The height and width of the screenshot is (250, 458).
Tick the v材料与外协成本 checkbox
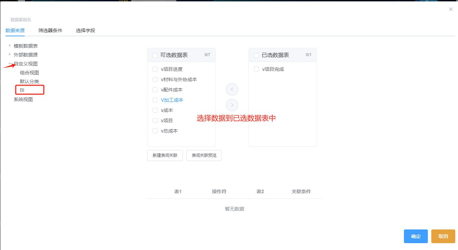point(155,79)
